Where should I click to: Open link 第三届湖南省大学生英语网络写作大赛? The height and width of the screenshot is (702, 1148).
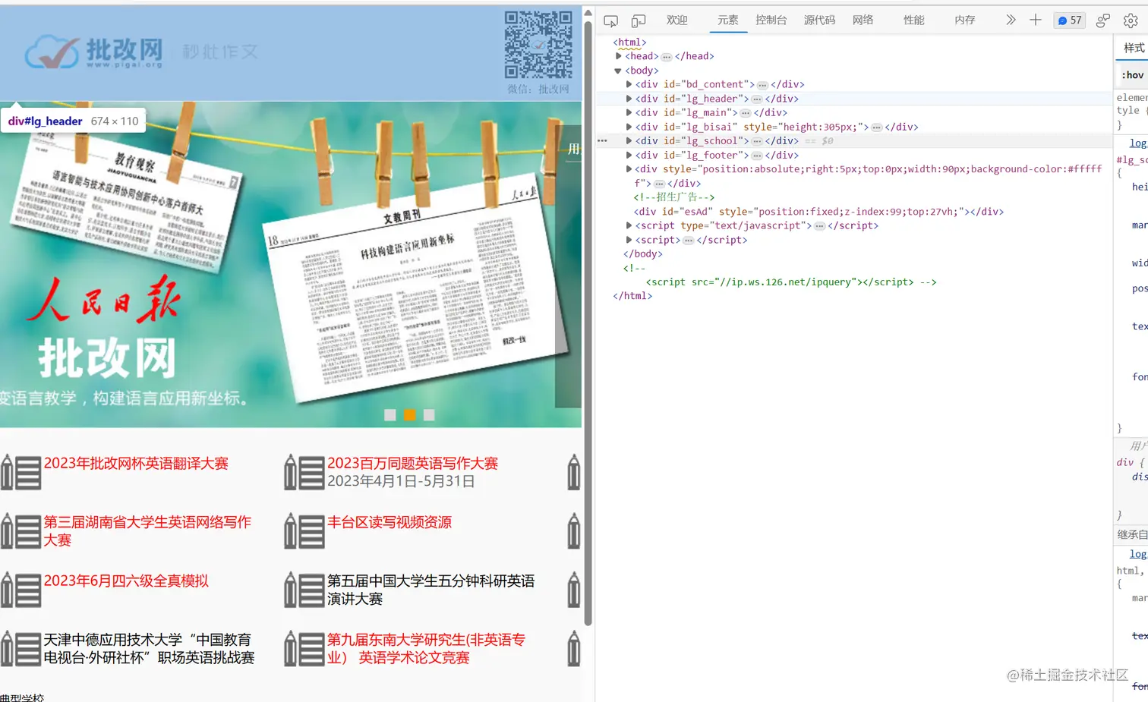click(x=147, y=531)
